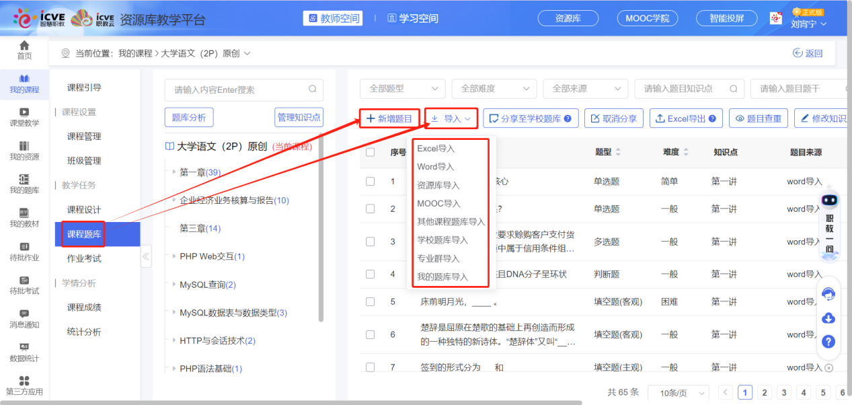
Task: Open 题目查重 duplicate check
Action: point(758,118)
